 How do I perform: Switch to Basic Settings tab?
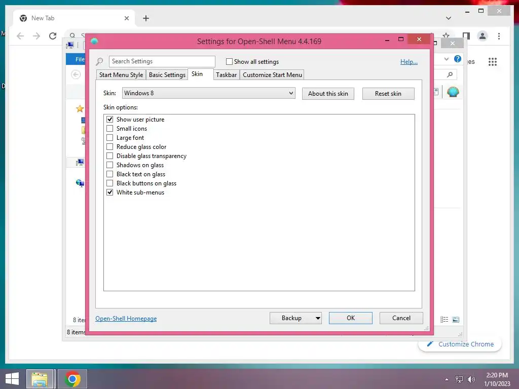pos(167,75)
